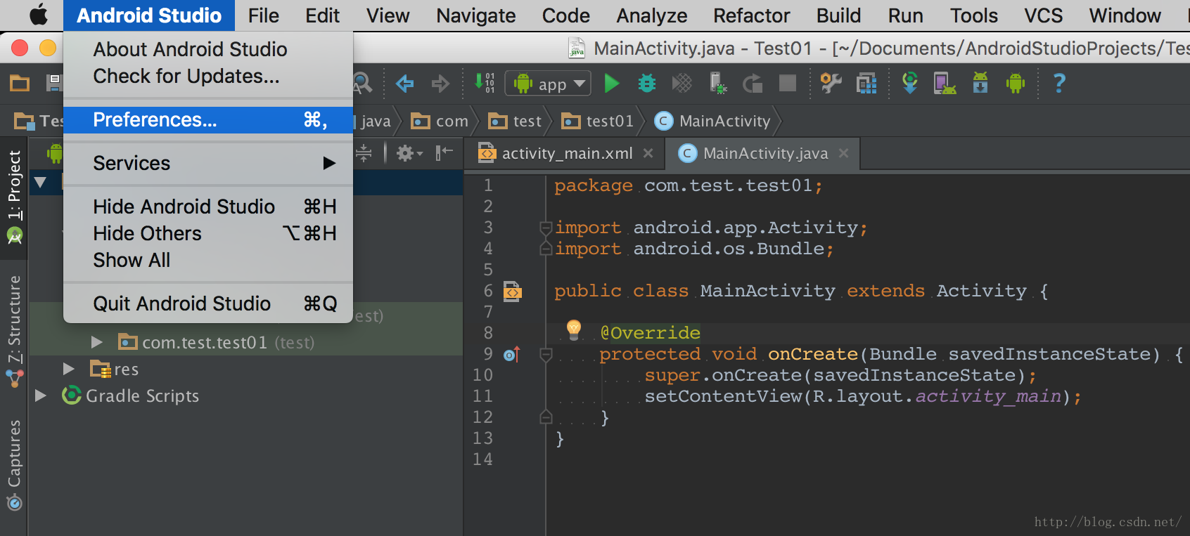Screen dimensions: 1190x536
Task: Open the Apple menu
Action: [x=38, y=15]
